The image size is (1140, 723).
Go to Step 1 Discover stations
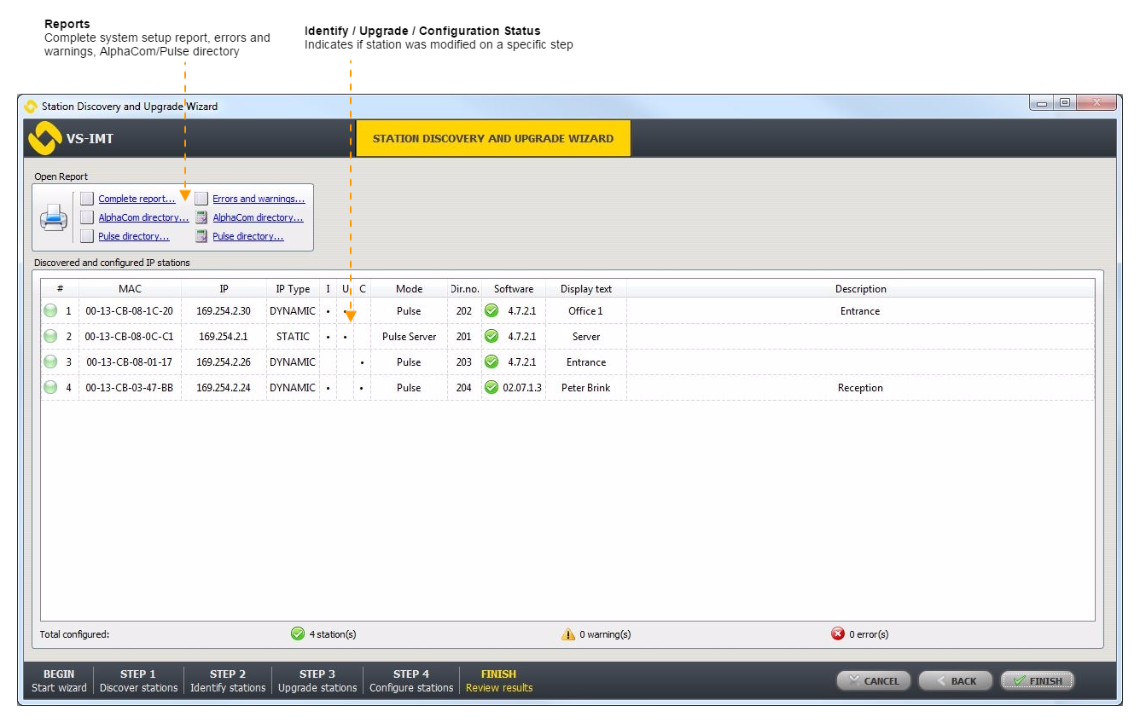click(x=138, y=680)
